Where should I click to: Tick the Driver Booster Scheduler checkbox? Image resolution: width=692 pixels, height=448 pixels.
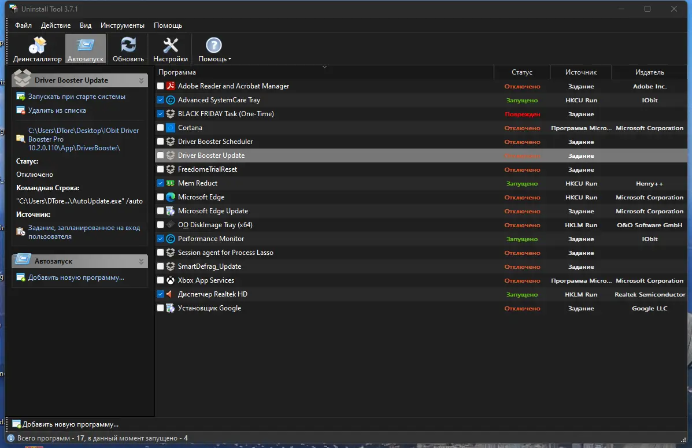click(x=161, y=142)
